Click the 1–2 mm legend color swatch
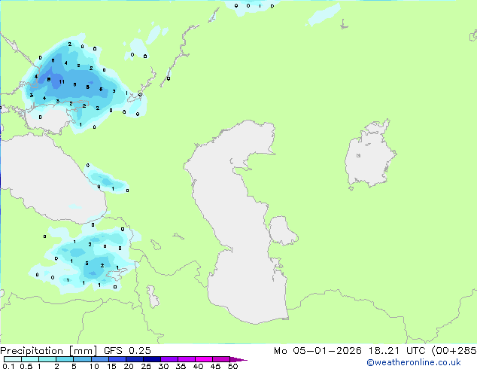The height and width of the screenshot is (369, 477). (x=47, y=359)
